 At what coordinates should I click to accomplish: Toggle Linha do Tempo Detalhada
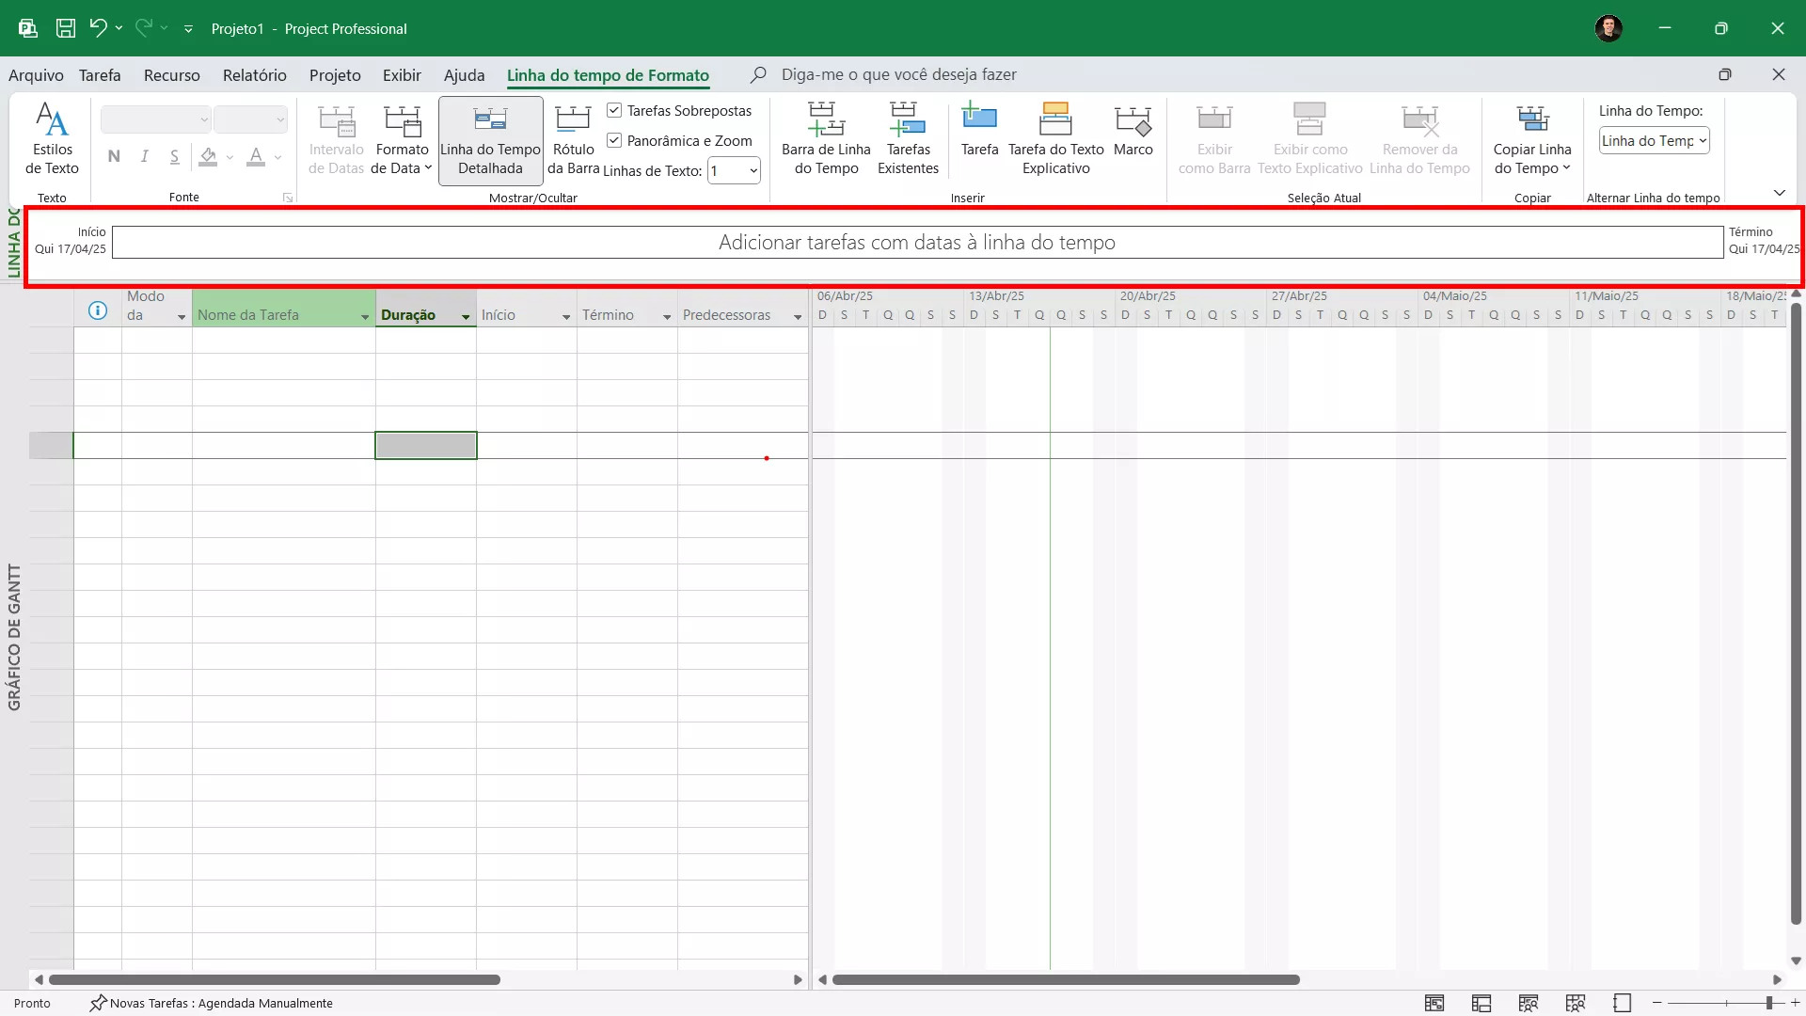490,139
